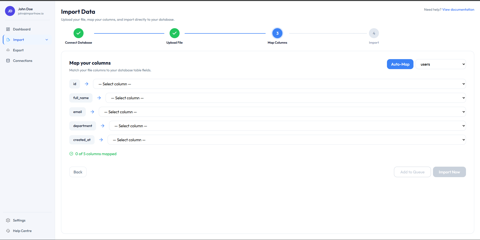Click the Auto-Map button

pos(400,64)
